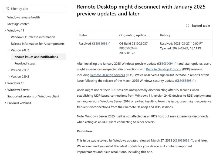The width and height of the screenshot is (216, 157).
Task: Click external link icon after KB5053598
Action: click(x=193, y=80)
